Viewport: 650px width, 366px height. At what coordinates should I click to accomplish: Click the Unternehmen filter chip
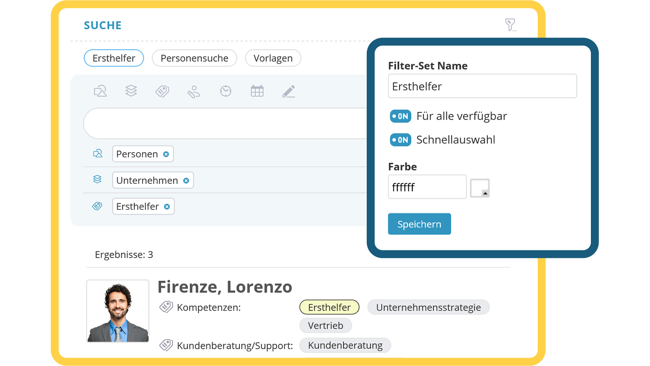[153, 181]
